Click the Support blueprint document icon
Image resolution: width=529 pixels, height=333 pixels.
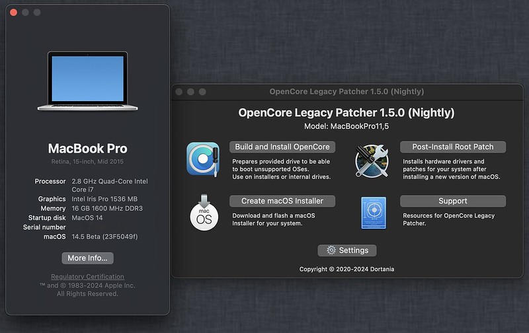pos(374,213)
